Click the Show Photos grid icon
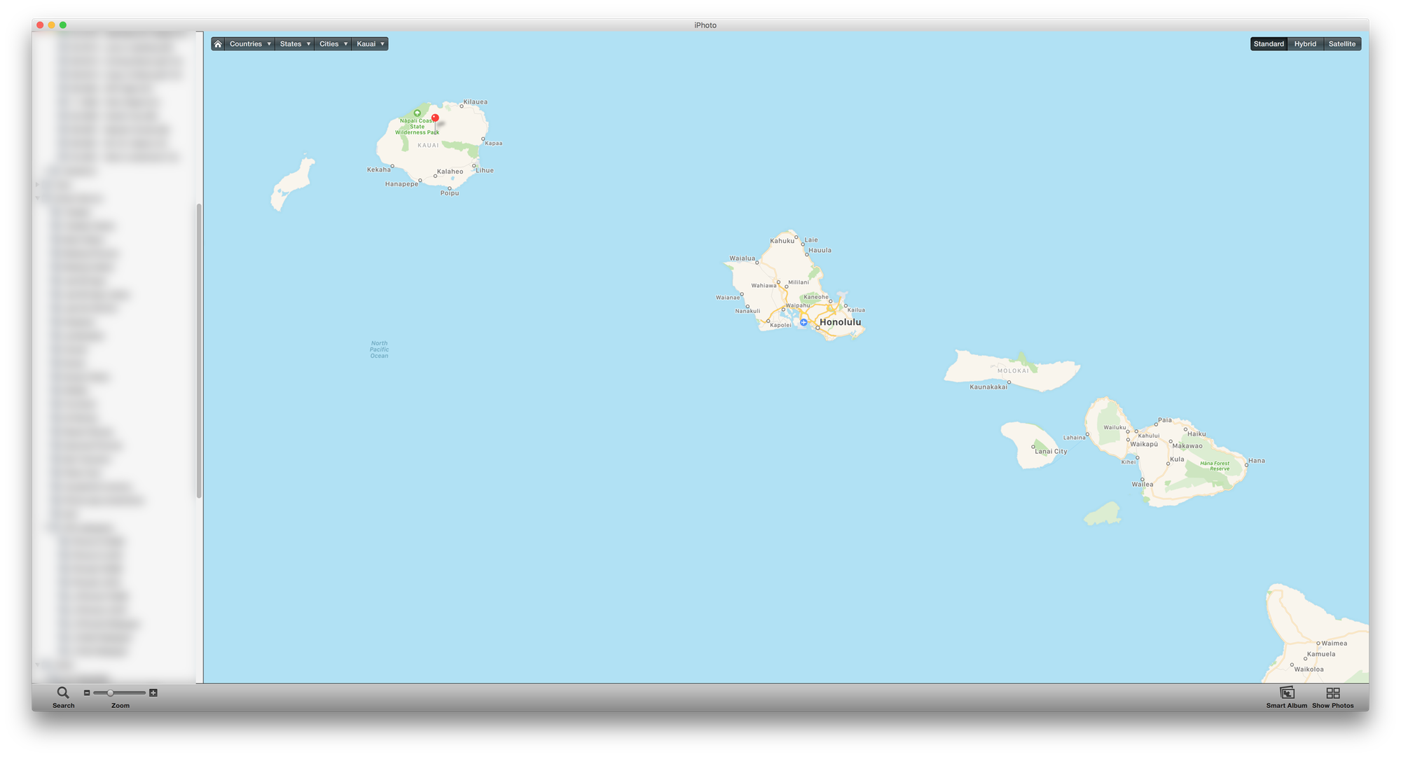Viewport: 1401px width, 757px height. click(x=1333, y=693)
